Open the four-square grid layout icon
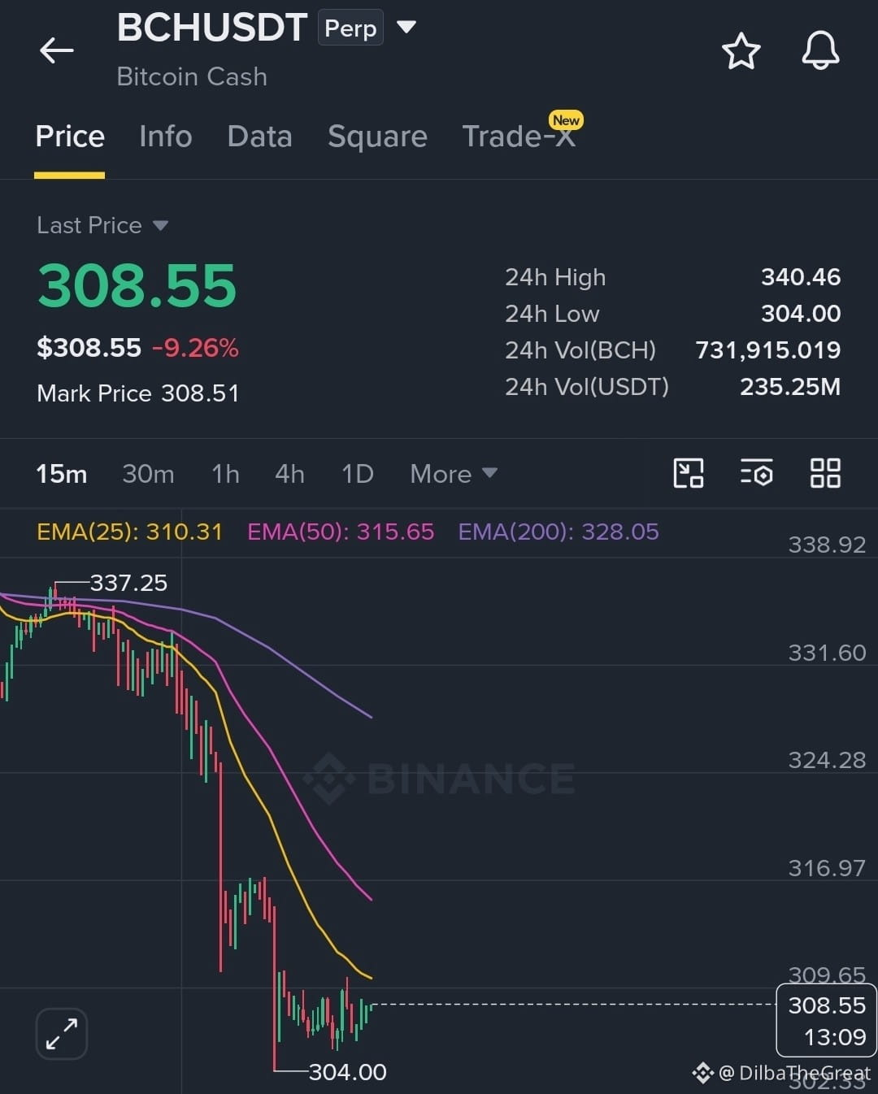878x1094 pixels. click(x=825, y=473)
